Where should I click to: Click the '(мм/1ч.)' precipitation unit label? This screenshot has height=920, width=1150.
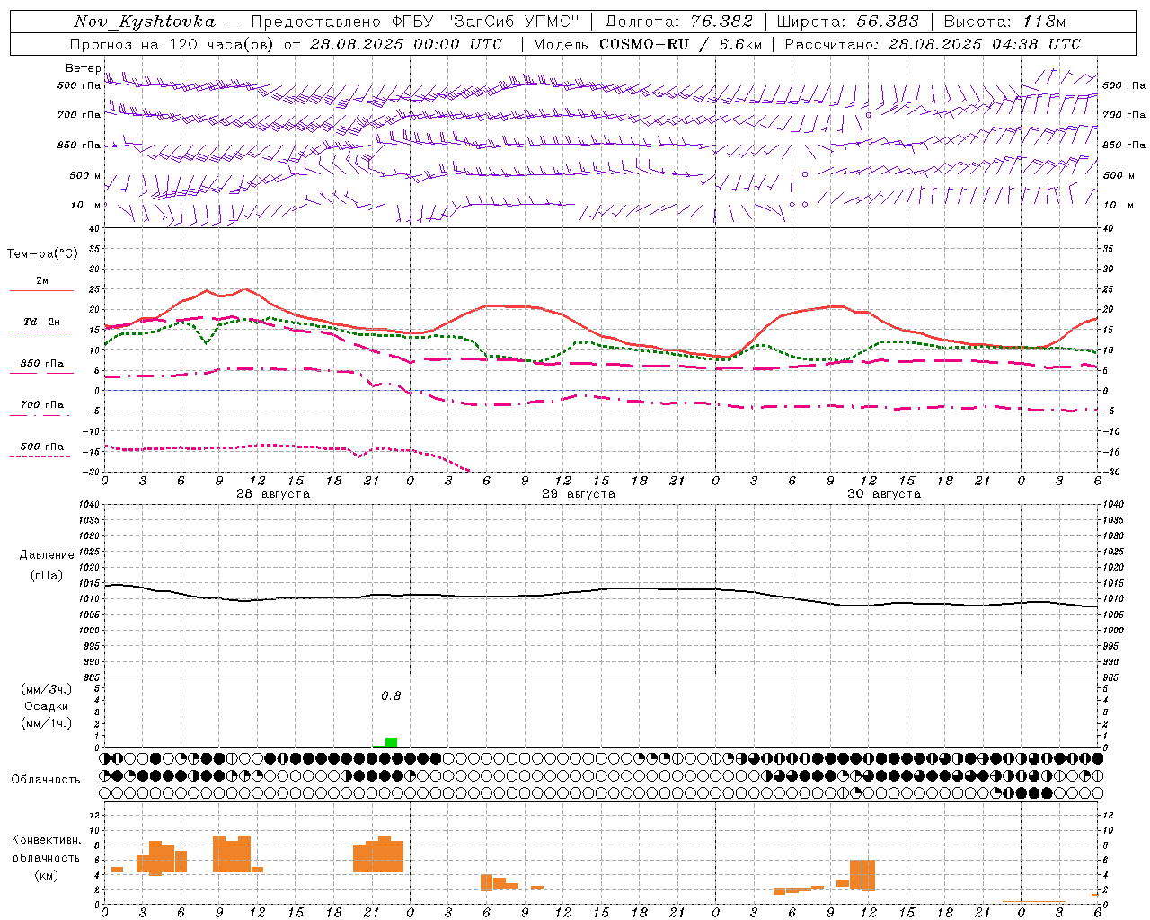point(47,724)
